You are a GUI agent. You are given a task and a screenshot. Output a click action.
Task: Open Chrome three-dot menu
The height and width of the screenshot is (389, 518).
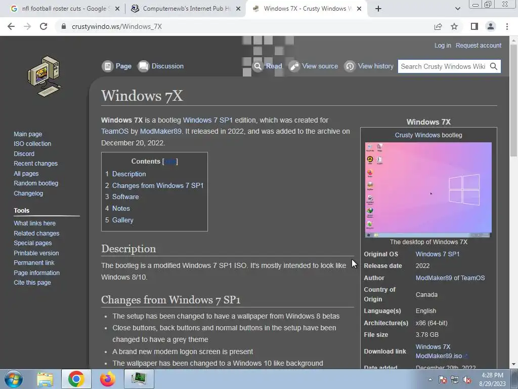tap(507, 26)
